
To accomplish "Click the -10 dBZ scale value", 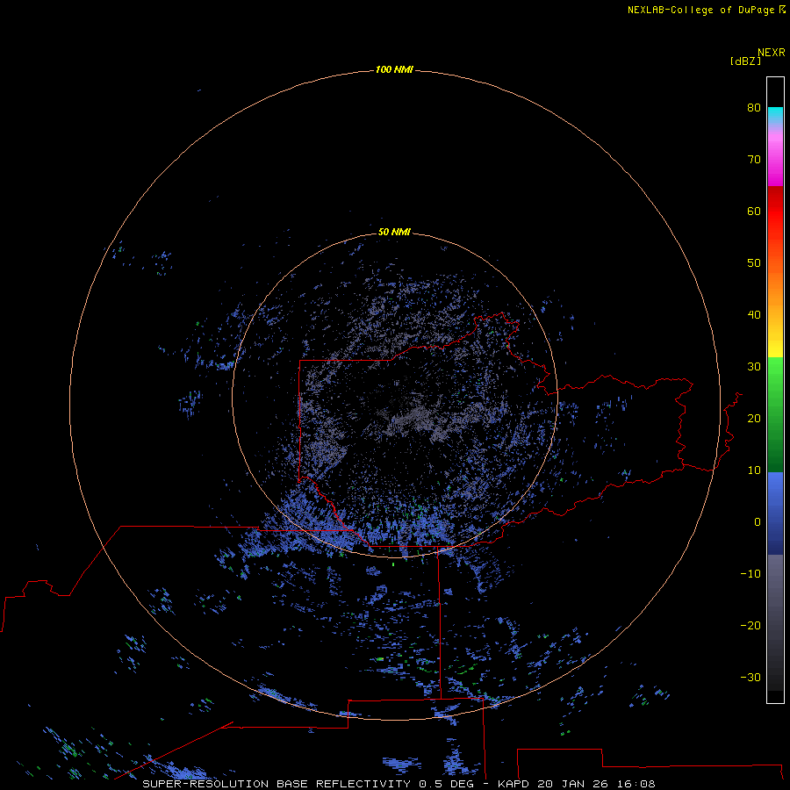I will [750, 574].
